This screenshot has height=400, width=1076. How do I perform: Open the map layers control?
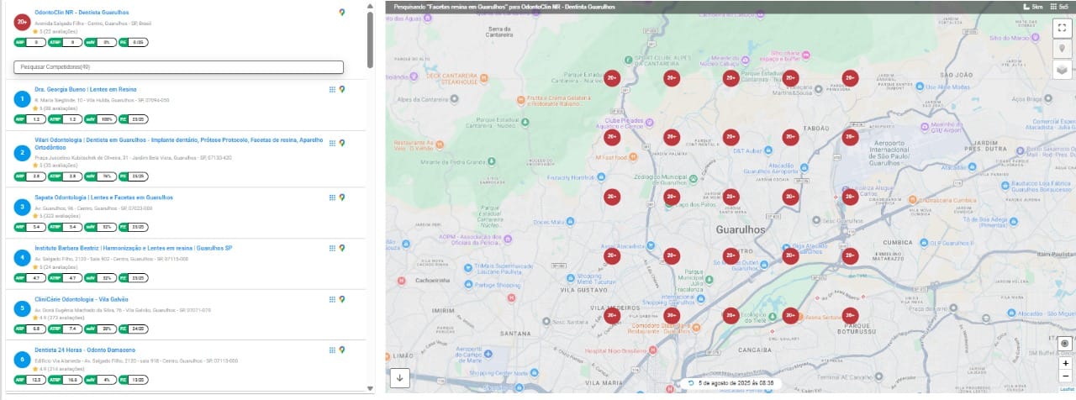(x=1063, y=70)
